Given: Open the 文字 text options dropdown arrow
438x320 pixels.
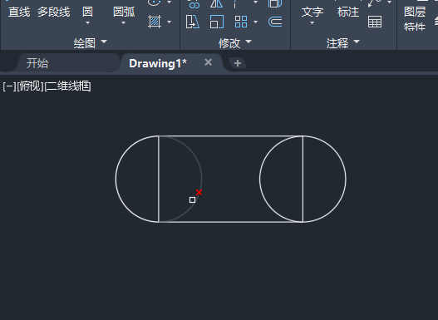Looking at the screenshot, I should tap(312, 23).
